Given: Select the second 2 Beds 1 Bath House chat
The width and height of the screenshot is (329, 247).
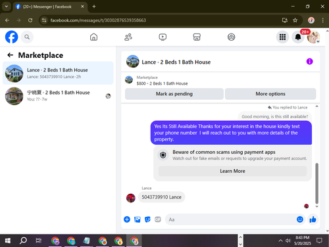Looking at the screenshot, I should [58, 96].
